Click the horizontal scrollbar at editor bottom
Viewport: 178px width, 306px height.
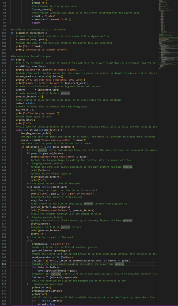(x=84, y=305)
